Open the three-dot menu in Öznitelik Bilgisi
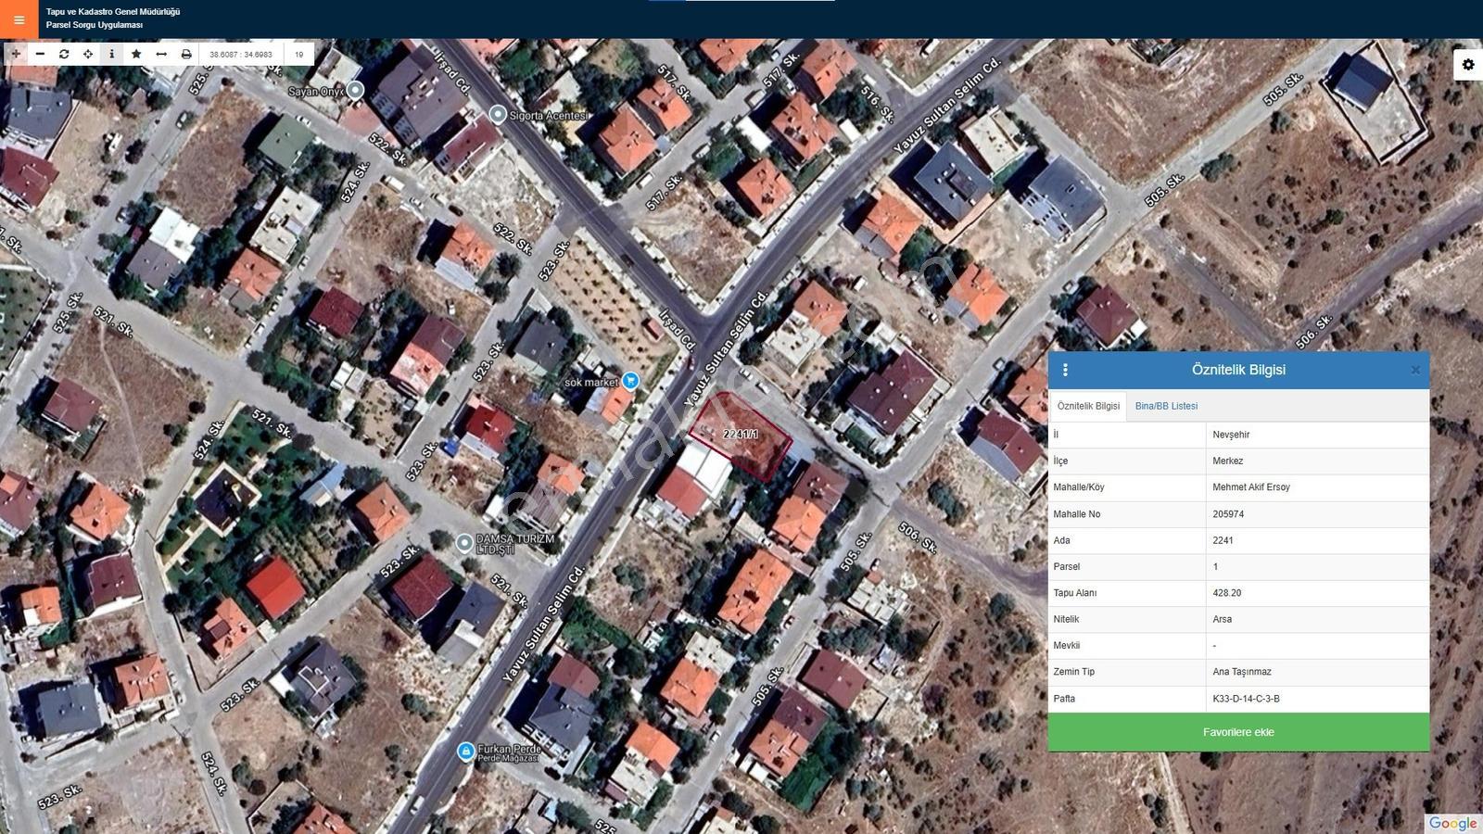Viewport: 1483px width, 834px height. pyautogui.click(x=1065, y=370)
